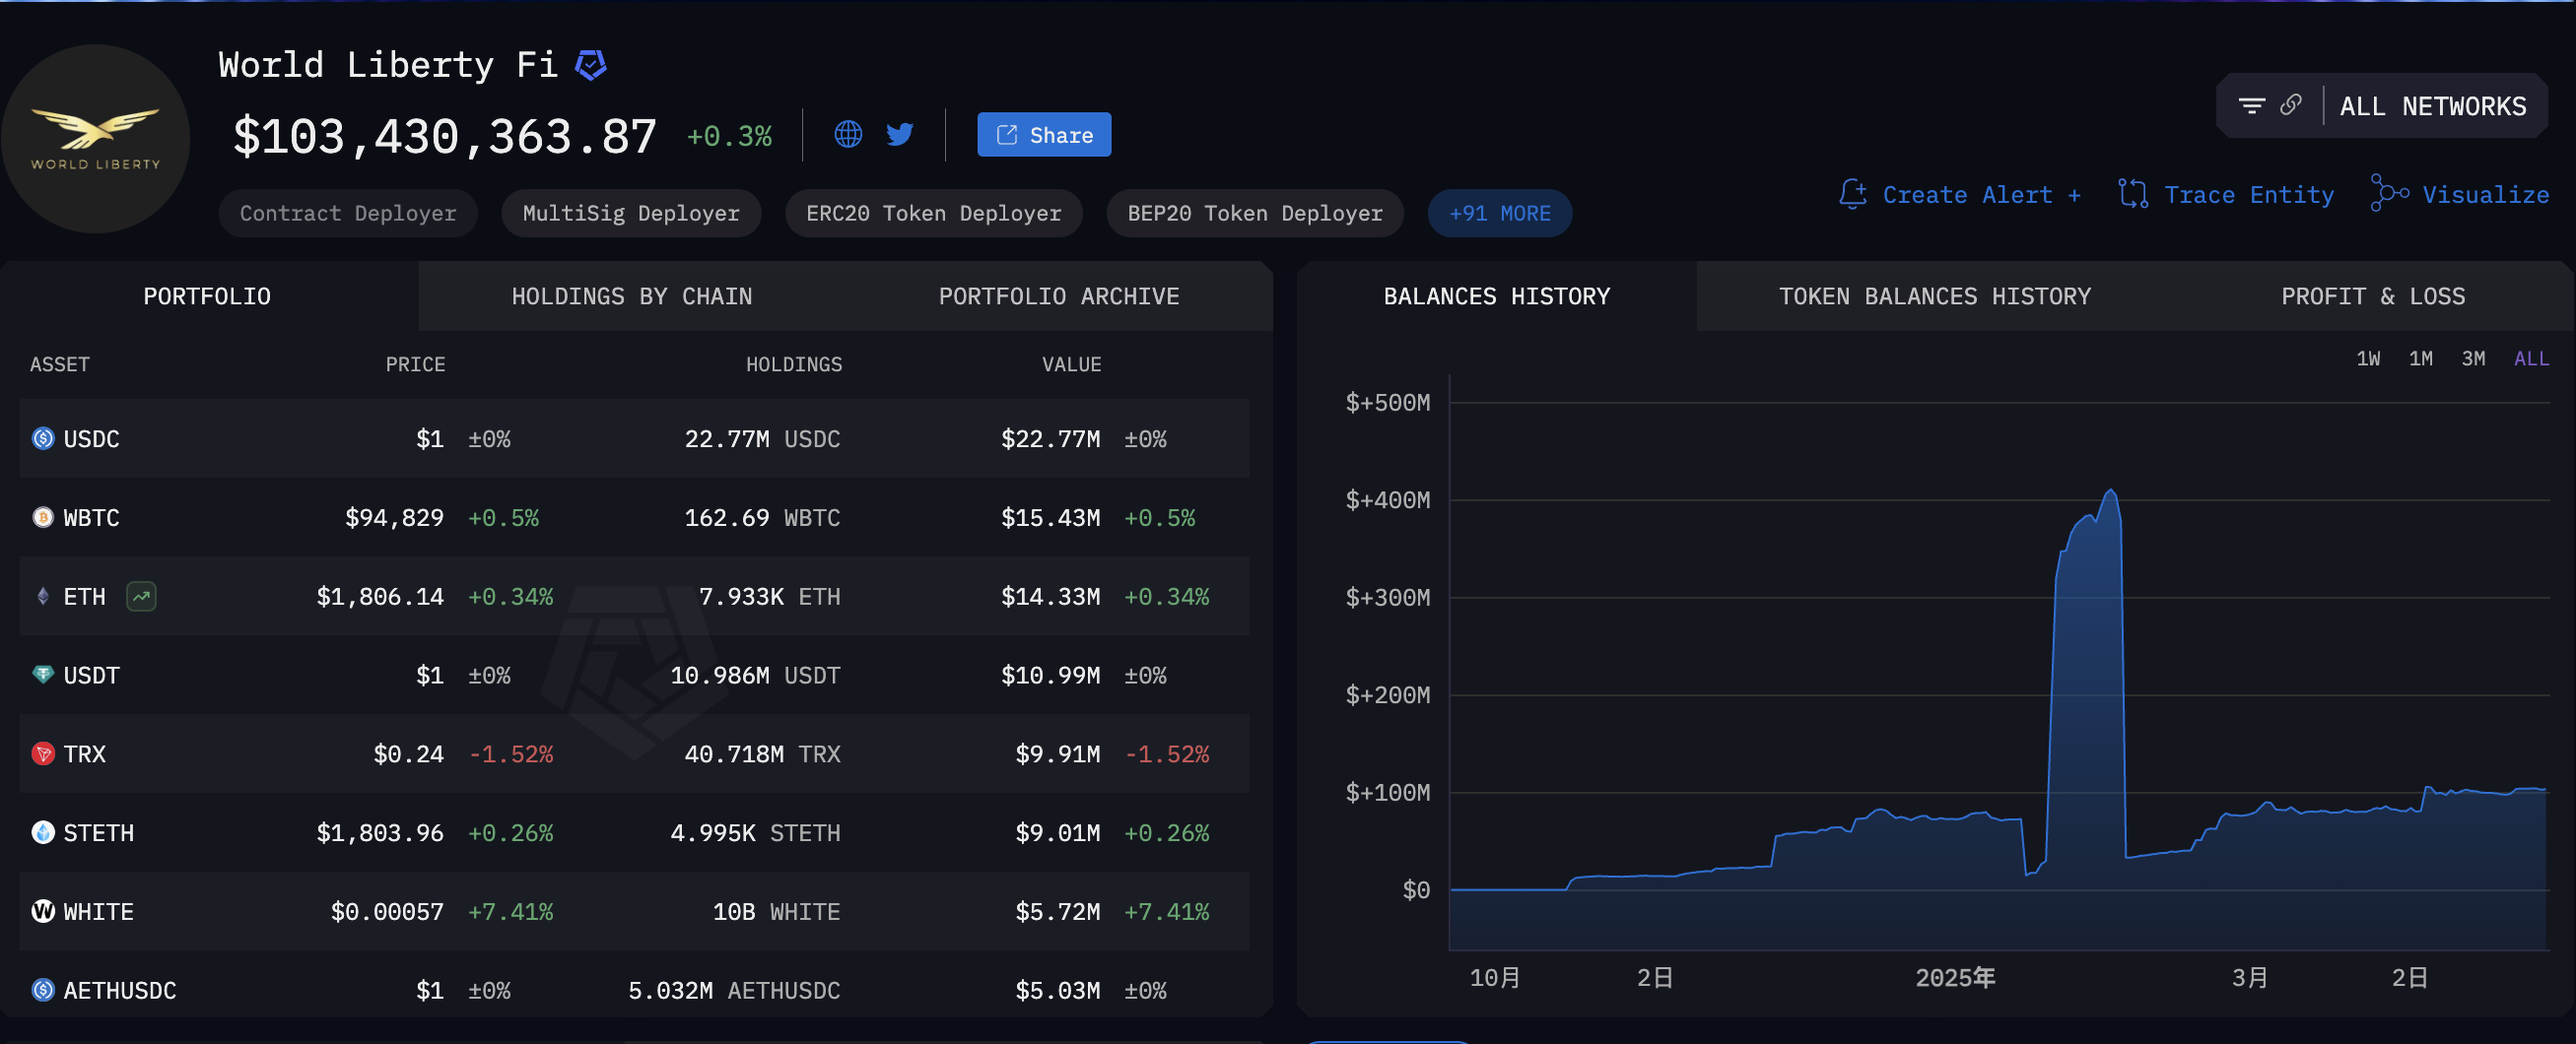Select the 1M time range
Image resolution: width=2576 pixels, height=1044 pixels.
pos(2420,359)
